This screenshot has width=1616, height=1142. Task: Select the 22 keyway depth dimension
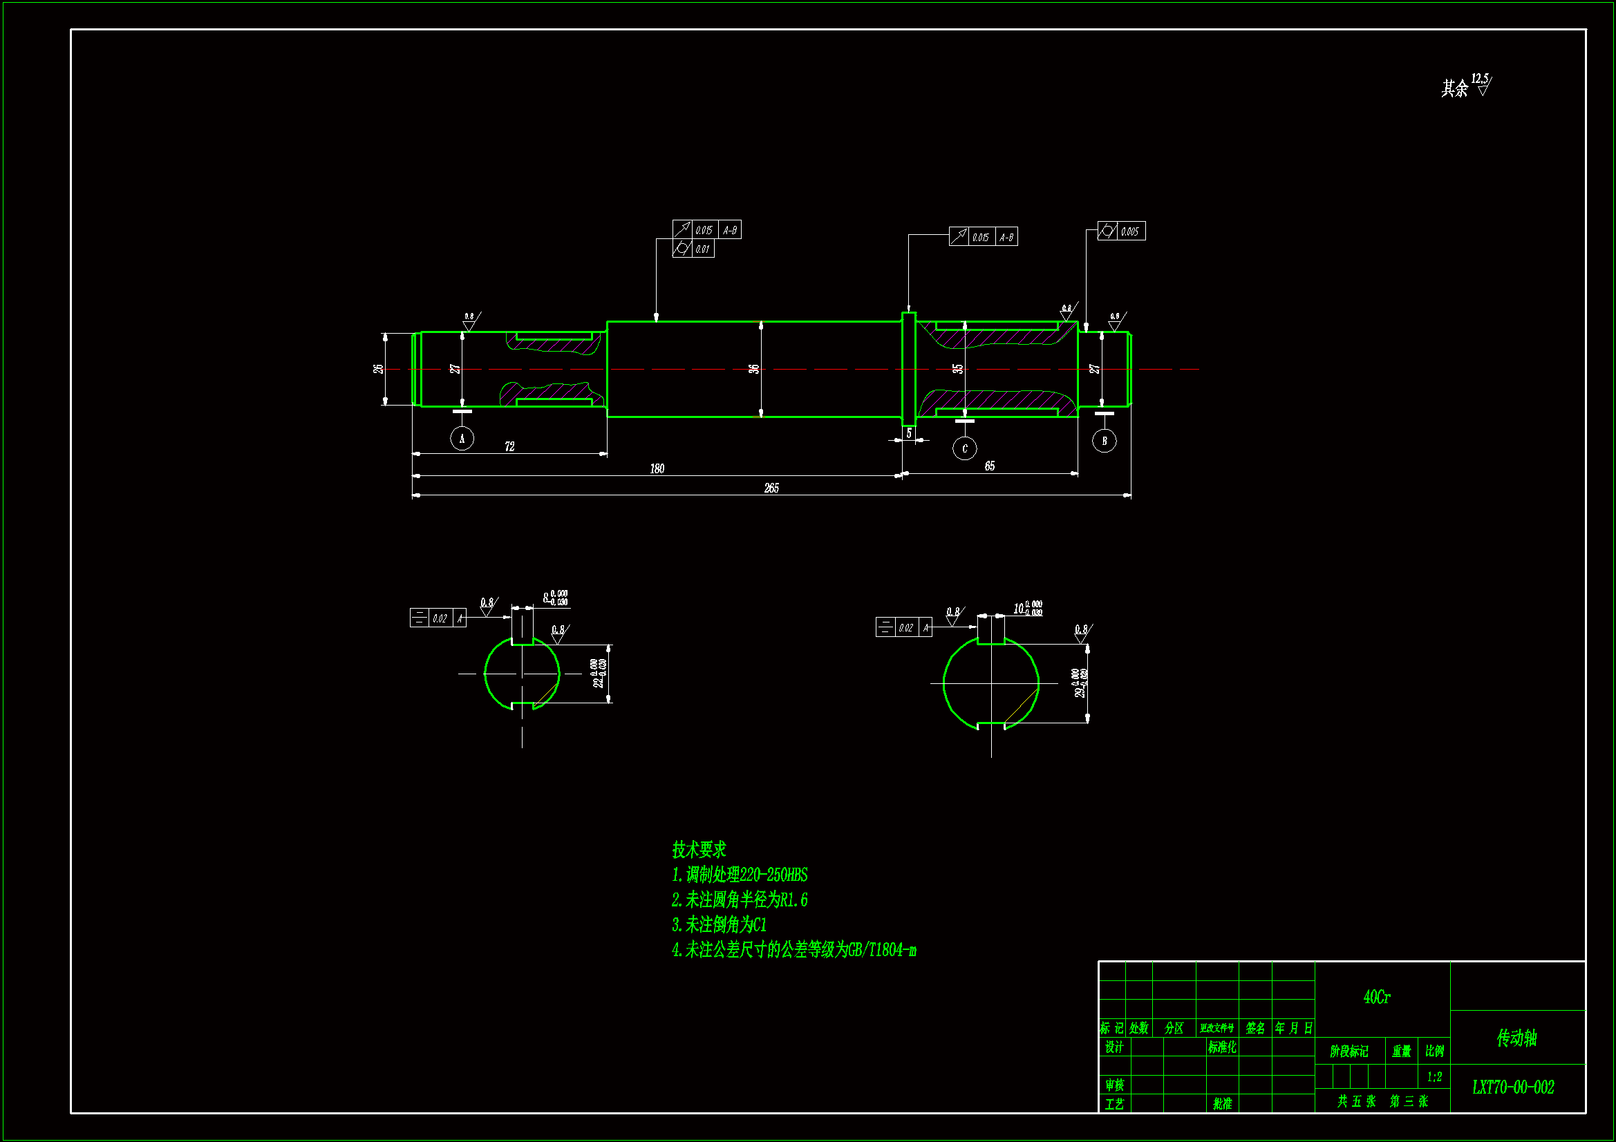click(x=598, y=674)
